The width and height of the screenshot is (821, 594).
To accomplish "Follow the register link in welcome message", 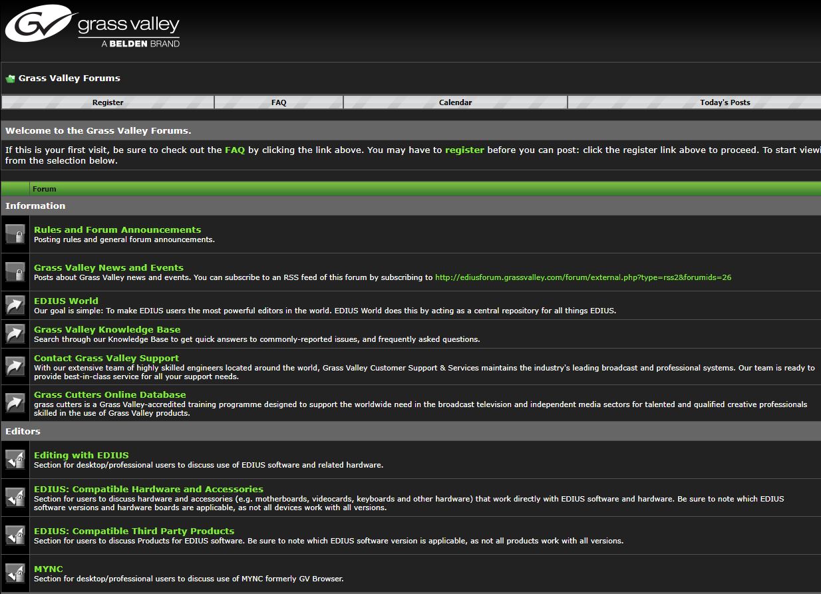I will click(x=464, y=150).
